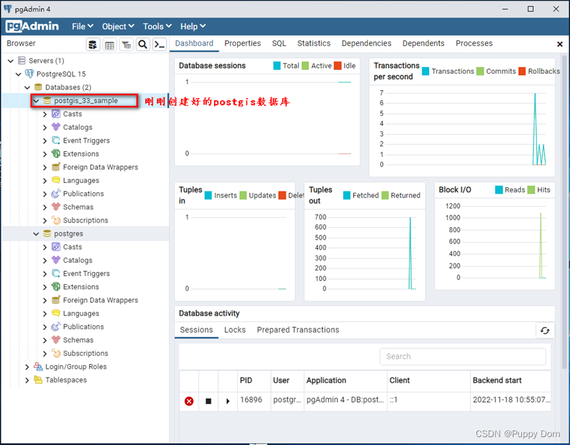Terminate session 16896 with red X icon
The height and width of the screenshot is (445, 570).
[x=189, y=401]
